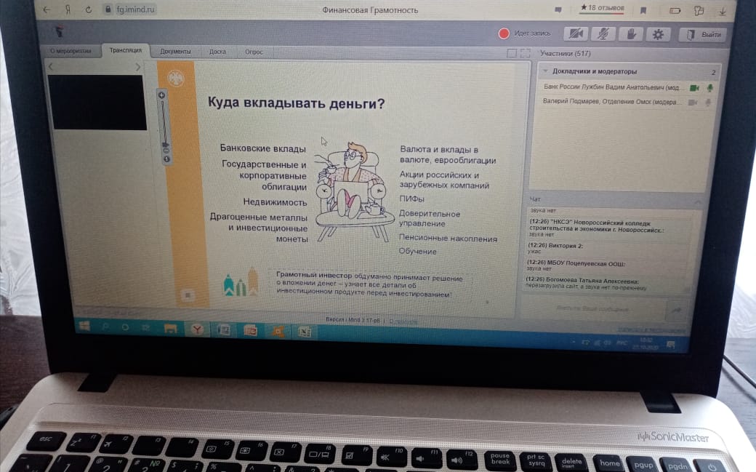Reload the page with refresh icon
The width and height of the screenshot is (756, 472).
coord(88,10)
